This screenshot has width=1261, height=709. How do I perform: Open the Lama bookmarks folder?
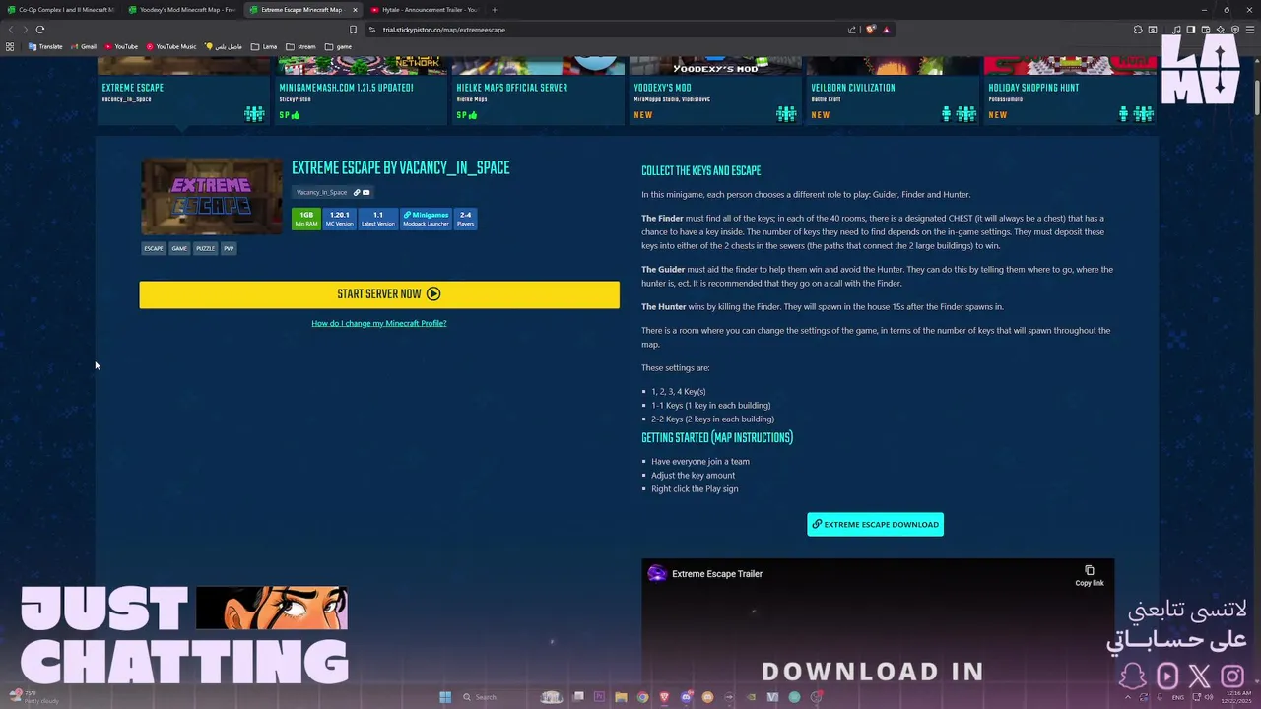coord(264,46)
